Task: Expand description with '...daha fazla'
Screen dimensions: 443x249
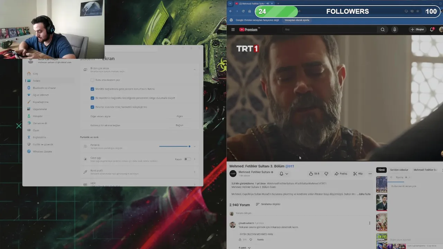Action: tap(363, 194)
